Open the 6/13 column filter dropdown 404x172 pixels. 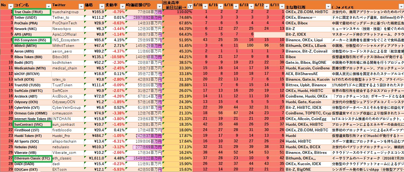click(251, 6)
